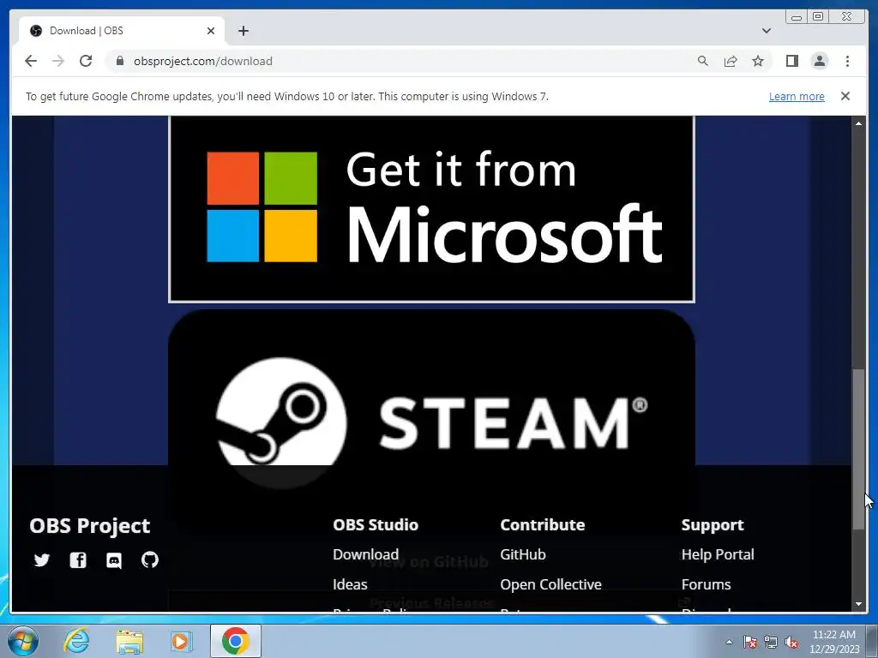Click the Support footer heading
This screenshot has width=878, height=658.
point(713,525)
